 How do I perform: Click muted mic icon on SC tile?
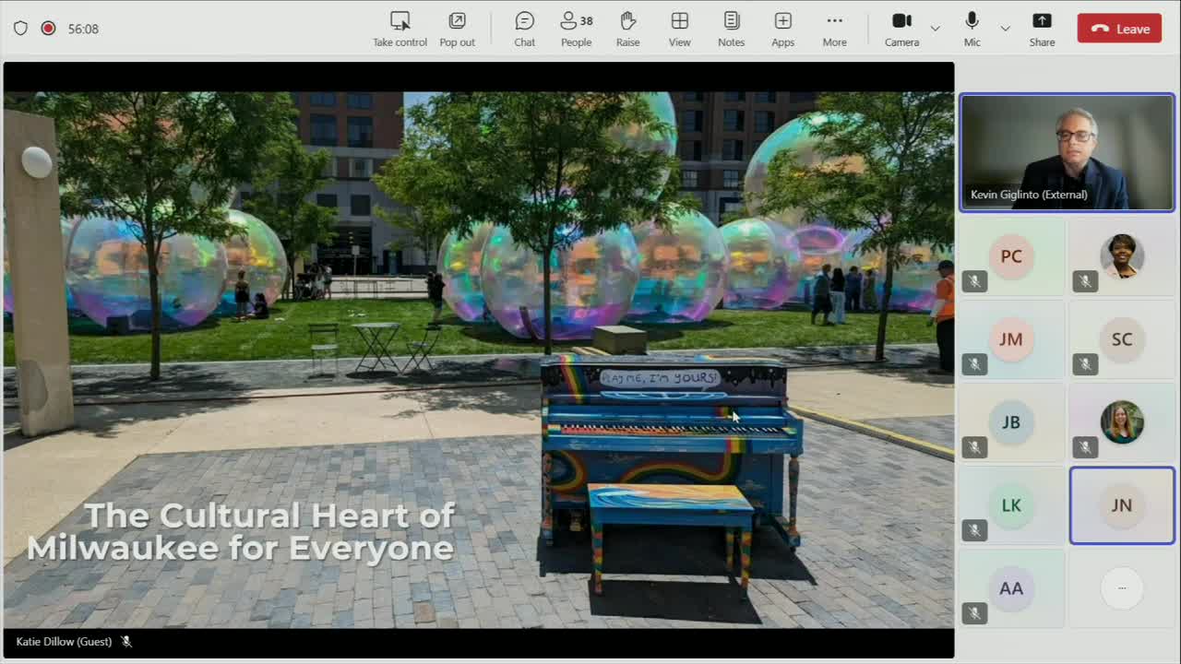pyautogui.click(x=1085, y=364)
